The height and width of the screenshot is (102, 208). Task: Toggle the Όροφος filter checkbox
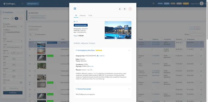point(4,53)
